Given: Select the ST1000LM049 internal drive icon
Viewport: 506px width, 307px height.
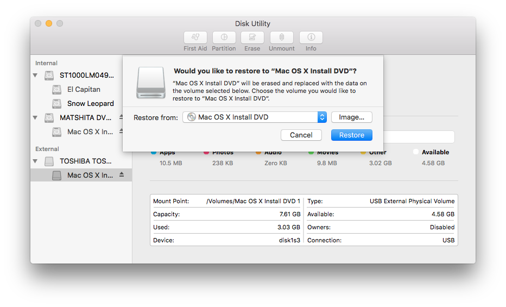Looking at the screenshot, I should point(49,76).
